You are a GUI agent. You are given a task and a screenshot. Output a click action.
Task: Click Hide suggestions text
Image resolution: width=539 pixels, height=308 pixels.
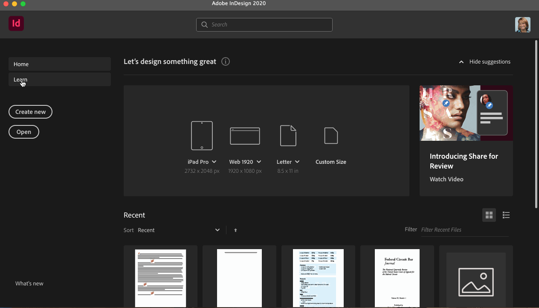(x=490, y=61)
